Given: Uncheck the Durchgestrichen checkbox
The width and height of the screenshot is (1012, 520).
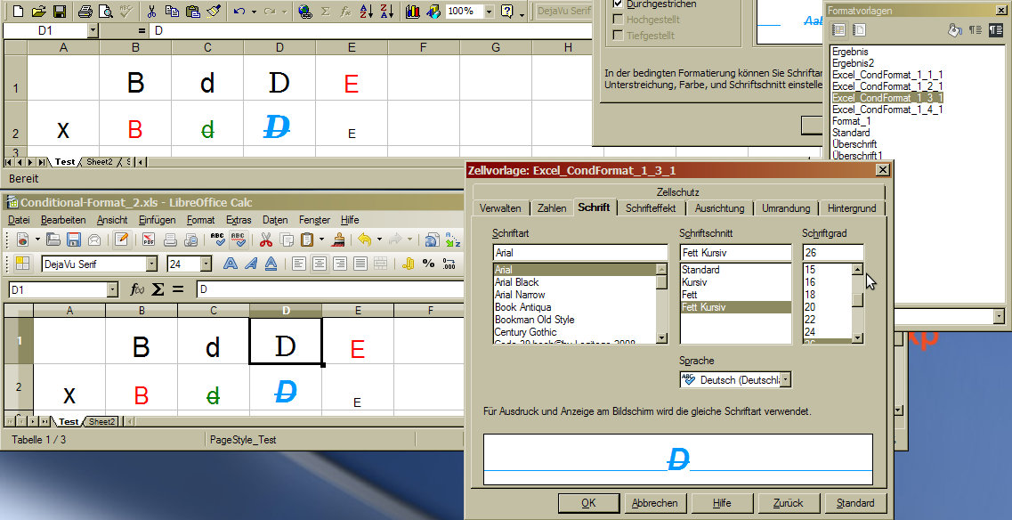Looking at the screenshot, I should (x=619, y=4).
